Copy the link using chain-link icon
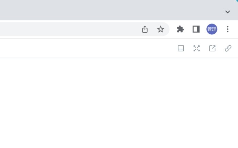The height and width of the screenshot is (148, 238). coord(228,48)
